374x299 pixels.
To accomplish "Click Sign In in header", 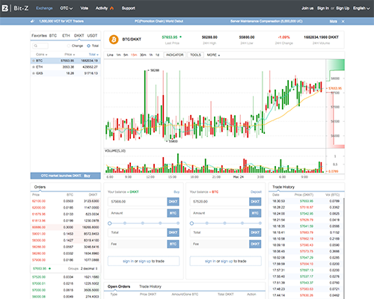I will click(323, 8).
